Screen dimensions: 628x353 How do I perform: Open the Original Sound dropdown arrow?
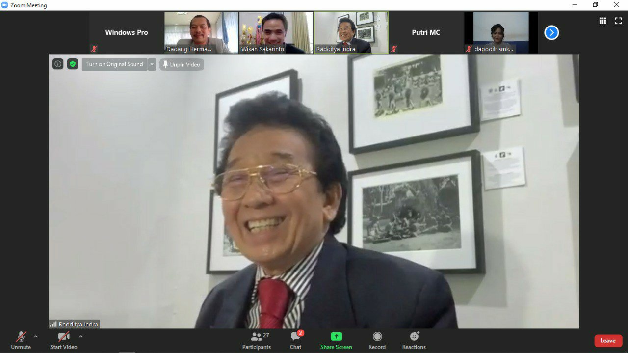pos(152,64)
